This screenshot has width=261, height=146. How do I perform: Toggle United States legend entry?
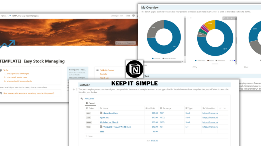200,60
